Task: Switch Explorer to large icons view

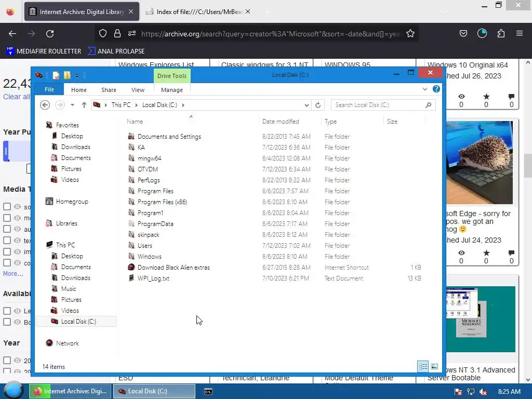Action: pos(434,366)
